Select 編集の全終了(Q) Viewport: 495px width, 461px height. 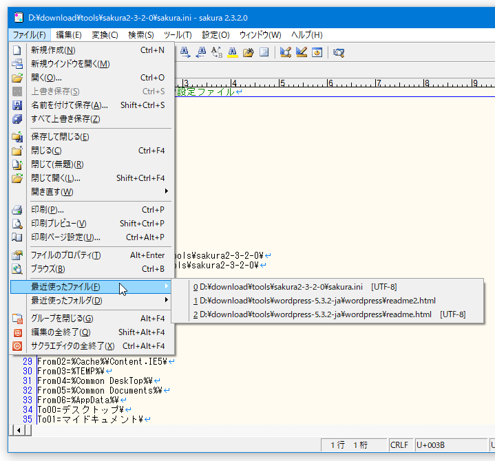tap(92, 332)
